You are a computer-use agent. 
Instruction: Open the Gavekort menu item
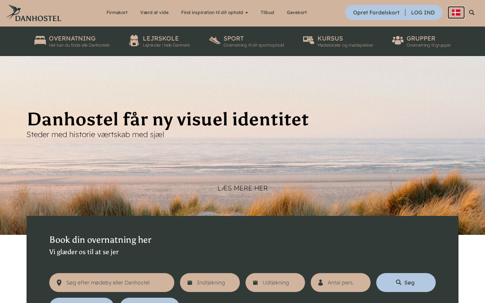coord(297,12)
